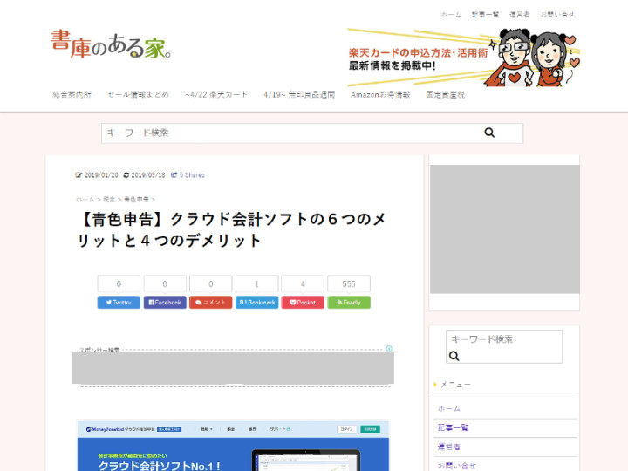Jump to comments via the コメント button
This screenshot has width=628, height=471.
point(211,303)
